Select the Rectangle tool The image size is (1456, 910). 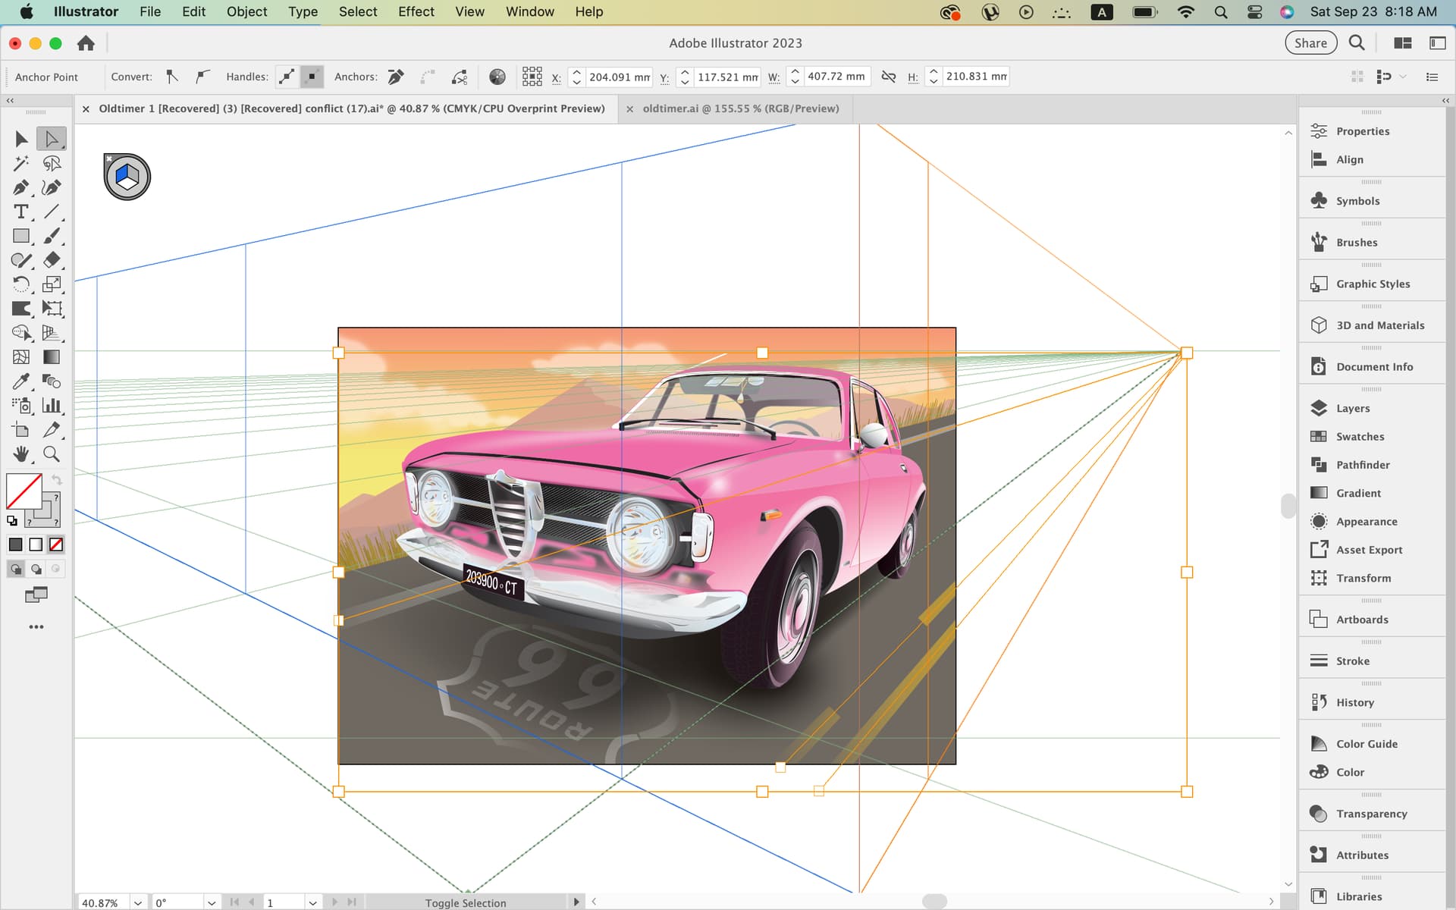[x=21, y=236]
